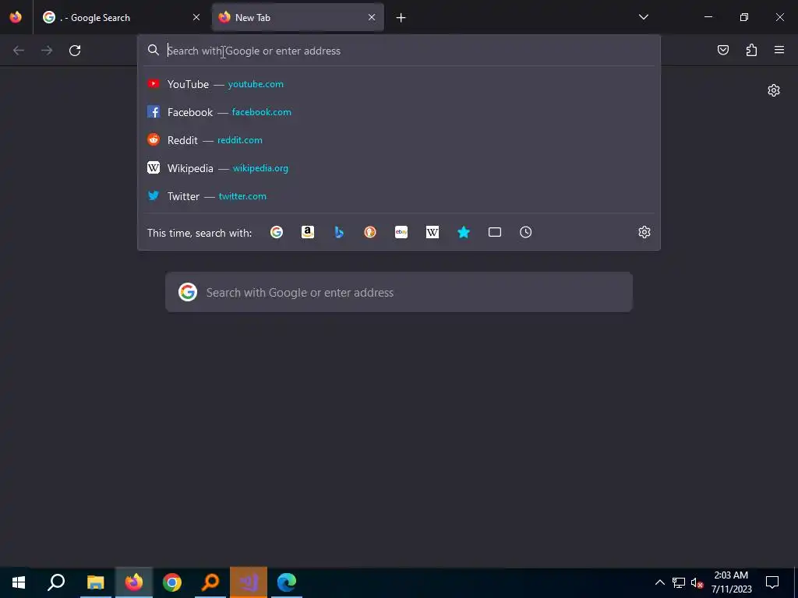Viewport: 798px width, 598px height.
Task: Open search settings gear in dropdown
Action: point(644,232)
